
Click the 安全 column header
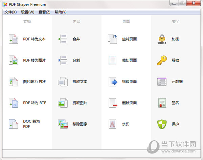pyautogui.click(x=176, y=21)
